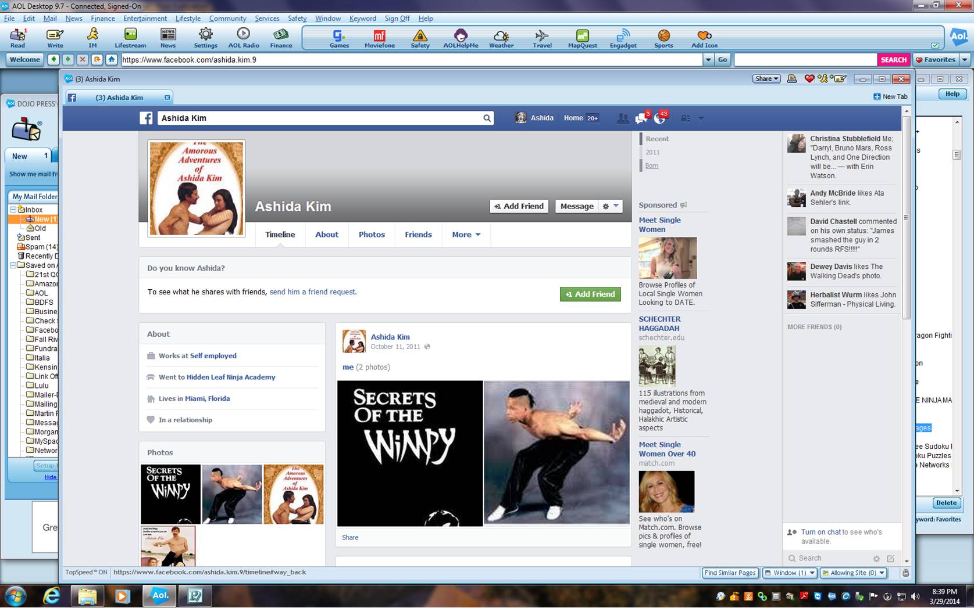974x608 pixels.
Task: Open the Moviefone shortcut icon
Action: 379,38
